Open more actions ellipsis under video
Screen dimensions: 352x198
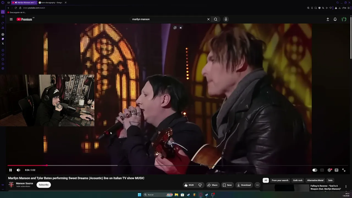coord(257,185)
